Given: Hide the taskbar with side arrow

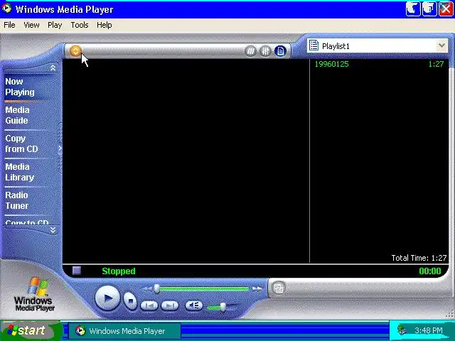Looking at the screenshot, I should pyautogui.click(x=60, y=148).
